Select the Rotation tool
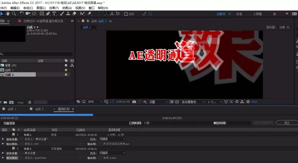 coord(22,14)
